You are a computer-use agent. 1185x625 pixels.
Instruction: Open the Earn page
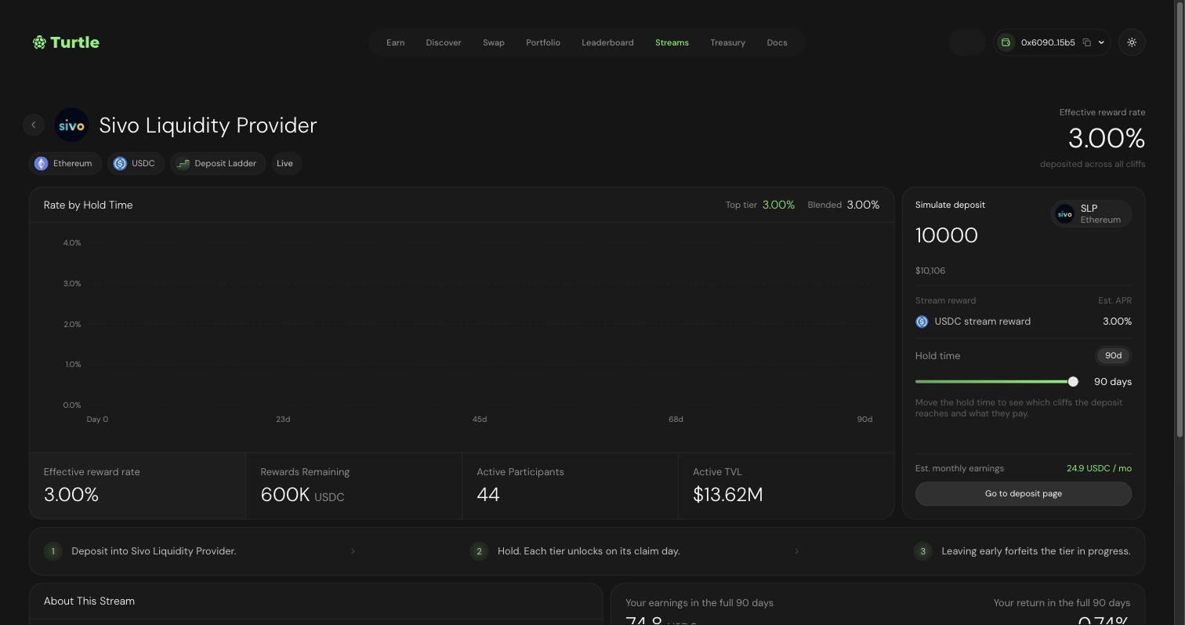[395, 42]
